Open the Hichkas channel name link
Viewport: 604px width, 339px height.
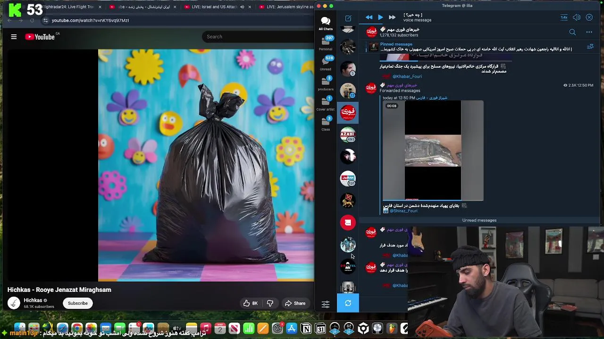pos(33,300)
